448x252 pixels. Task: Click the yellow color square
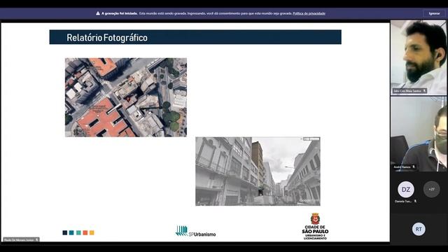click(92, 233)
